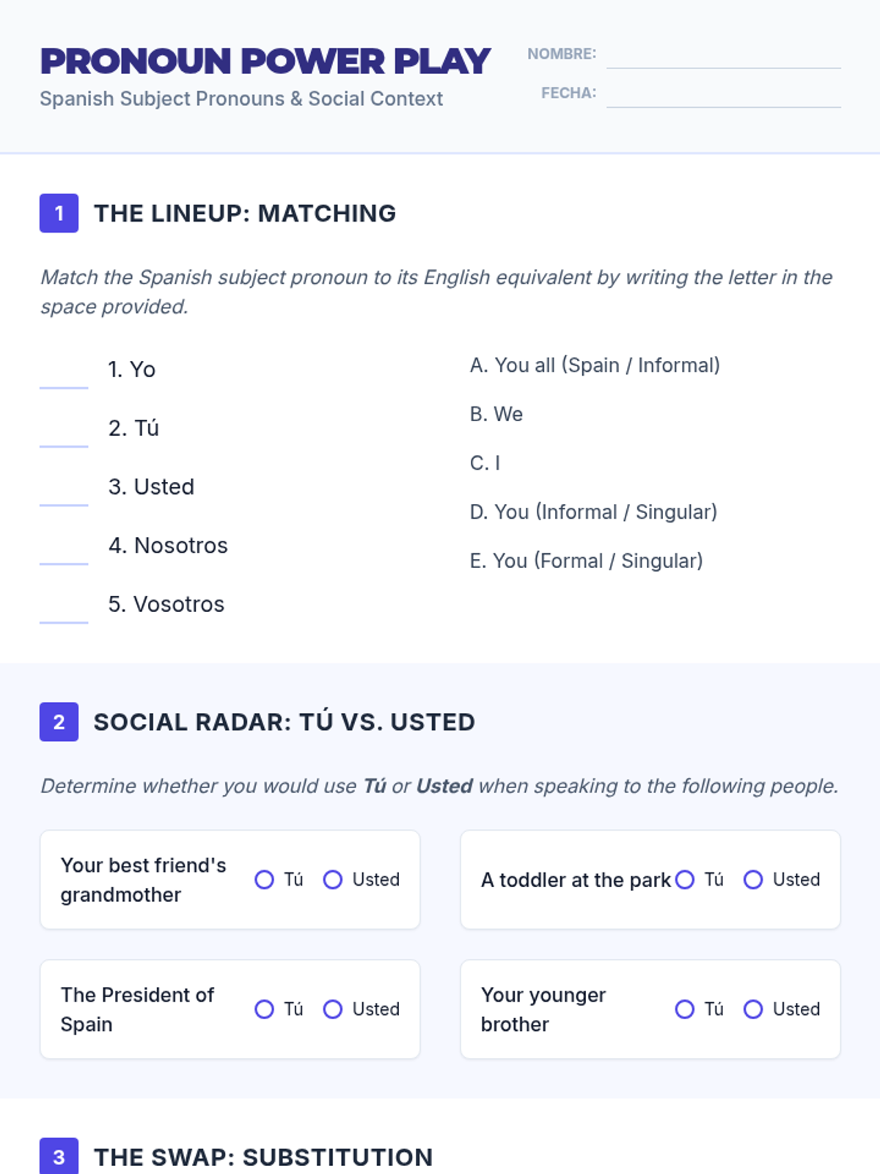The image size is (880, 1174).
Task: Click the section 2 number badge
Action: click(59, 722)
